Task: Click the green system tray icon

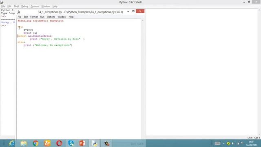Action: [228, 143]
